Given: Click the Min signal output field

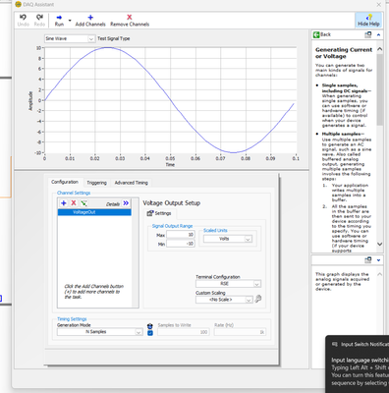Looking at the screenshot, I should pos(181,244).
